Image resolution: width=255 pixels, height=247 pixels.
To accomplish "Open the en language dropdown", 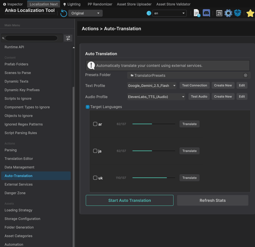I will [x=169, y=13].
